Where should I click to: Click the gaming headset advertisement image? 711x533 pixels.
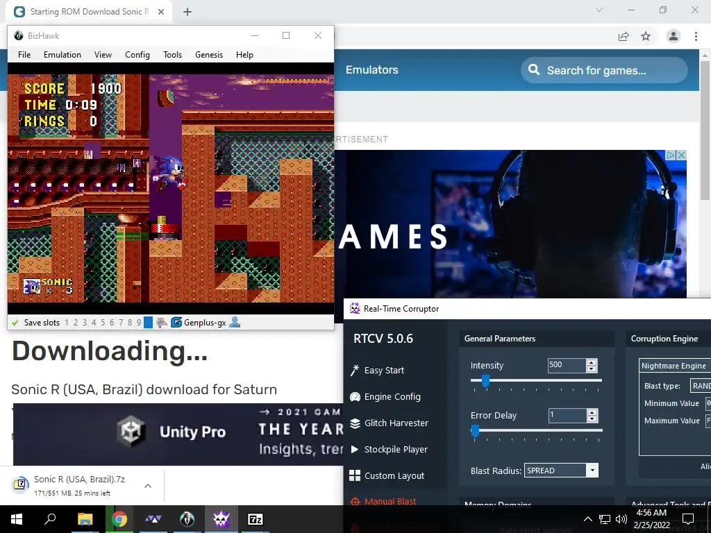coord(510,224)
